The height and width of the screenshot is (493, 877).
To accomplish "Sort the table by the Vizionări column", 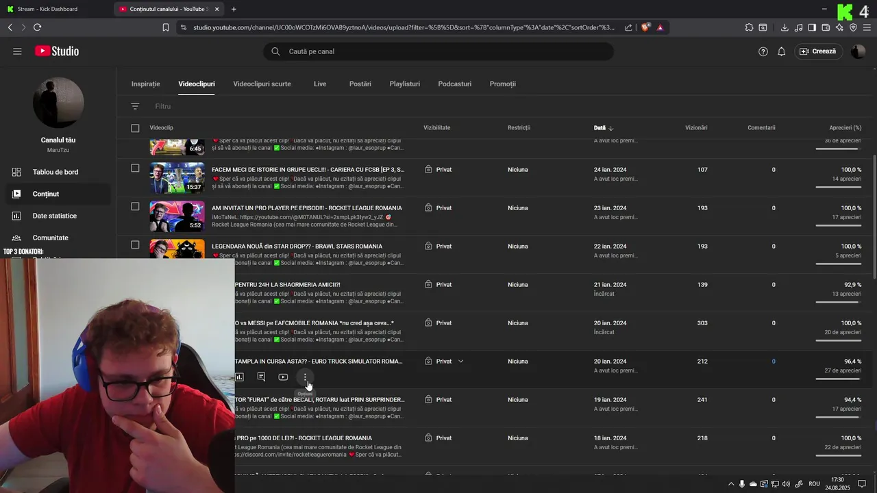I will pyautogui.click(x=696, y=128).
